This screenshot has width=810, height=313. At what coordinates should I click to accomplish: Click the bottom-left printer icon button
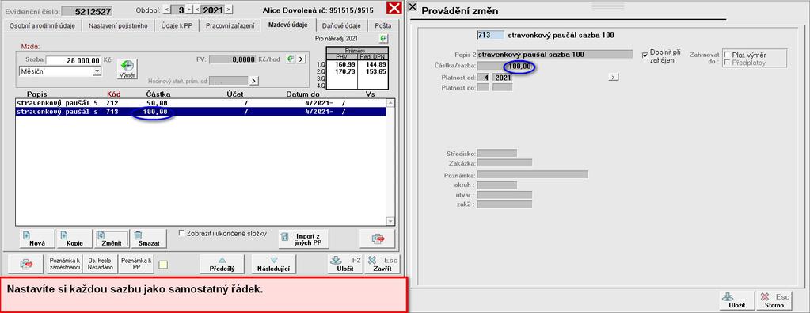pyautogui.click(x=27, y=264)
